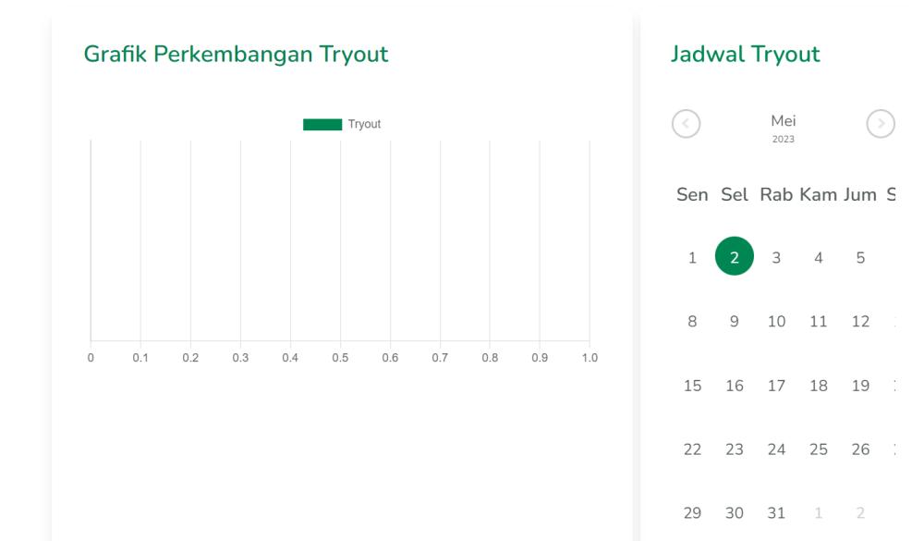Click the Mei month header
Image resolution: width=924 pixels, height=541 pixels.
tap(784, 121)
